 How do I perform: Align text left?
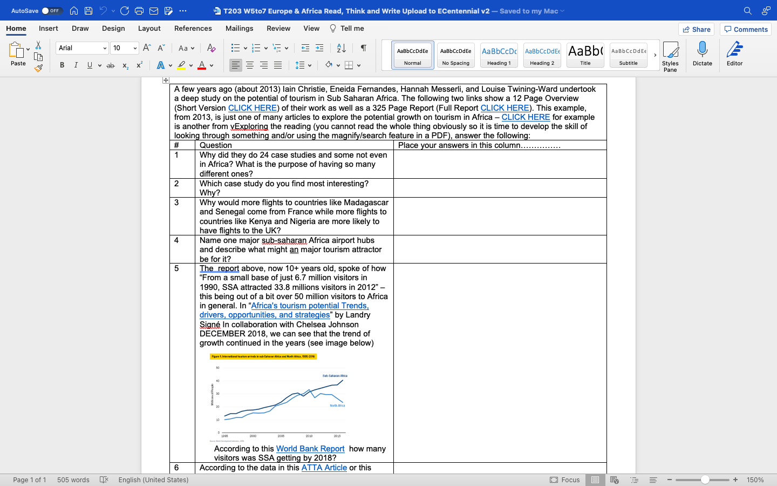pyautogui.click(x=236, y=65)
